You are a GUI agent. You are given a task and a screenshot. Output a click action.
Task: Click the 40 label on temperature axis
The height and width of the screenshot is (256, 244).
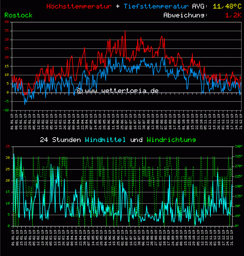pyautogui.click(x=7, y=22)
